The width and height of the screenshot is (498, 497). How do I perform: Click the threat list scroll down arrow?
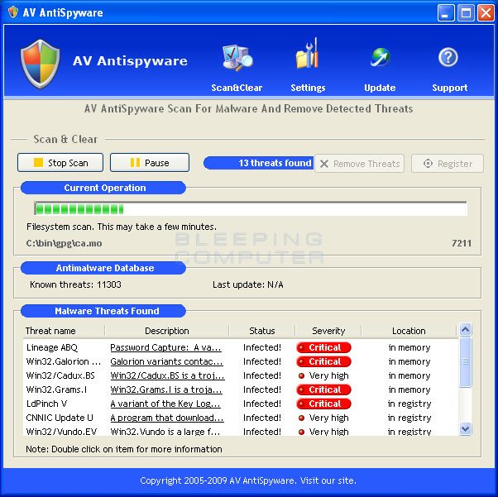pyautogui.click(x=465, y=429)
